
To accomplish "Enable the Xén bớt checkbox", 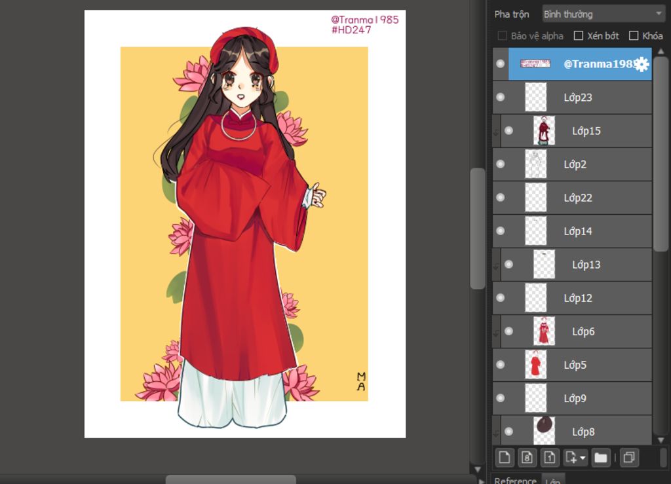I will (x=578, y=35).
